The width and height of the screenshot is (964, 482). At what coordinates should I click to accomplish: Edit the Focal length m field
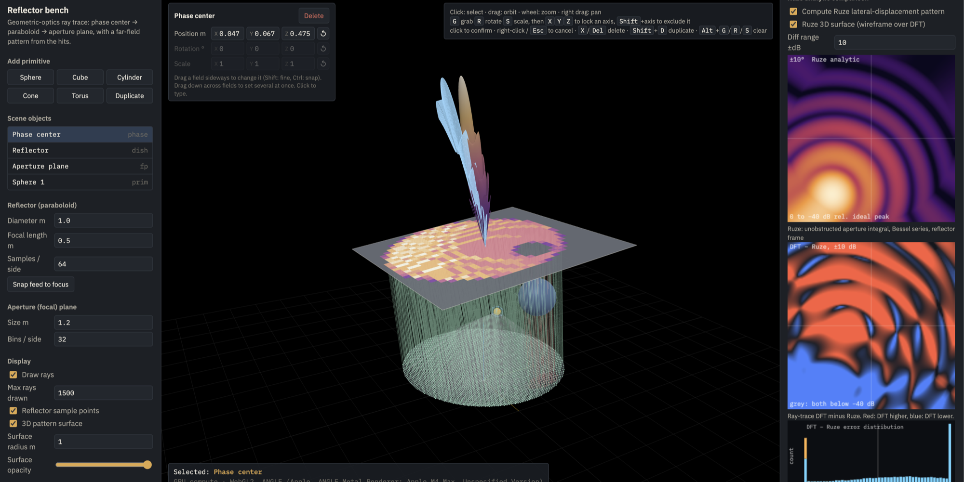tap(104, 241)
